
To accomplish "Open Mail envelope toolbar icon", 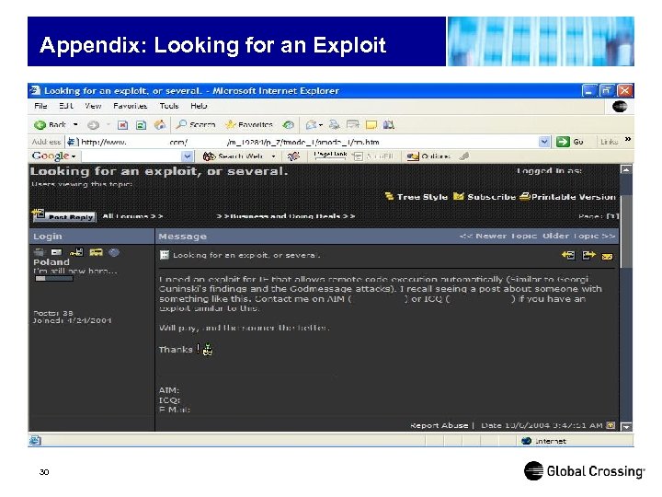I will tap(311, 124).
